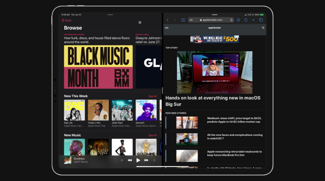Open danceXL playlist cover
Image resolution: width=325 pixels, height=181 pixels.
(x=146, y=110)
